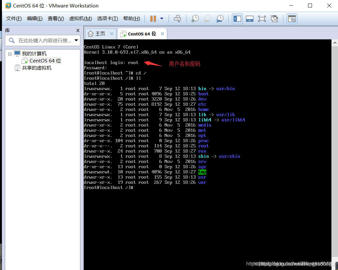Click the Kernel version line in terminal
Screen dimensions: 338x270
coord(137,52)
